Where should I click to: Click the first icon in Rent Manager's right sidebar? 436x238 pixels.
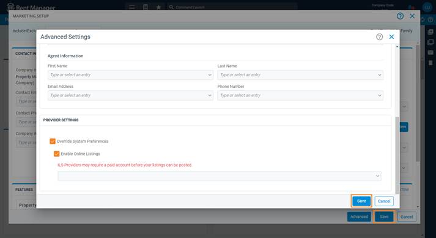click(x=430, y=32)
